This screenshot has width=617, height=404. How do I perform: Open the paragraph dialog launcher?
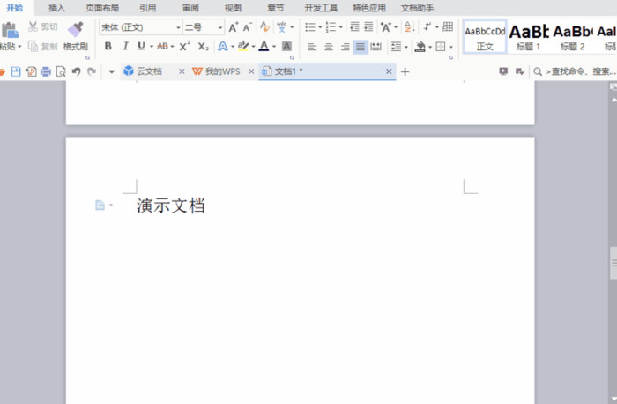pos(451,57)
